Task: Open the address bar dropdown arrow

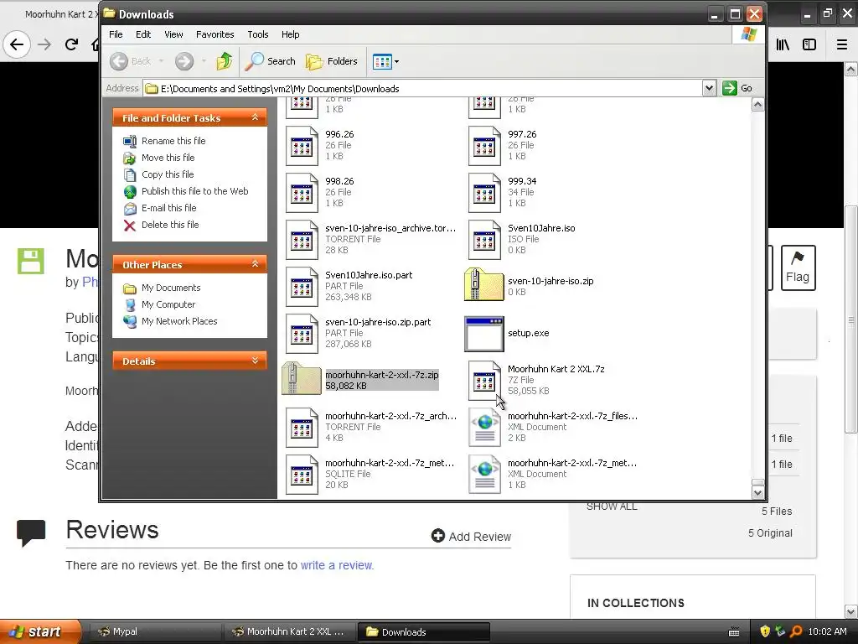Action: (709, 88)
